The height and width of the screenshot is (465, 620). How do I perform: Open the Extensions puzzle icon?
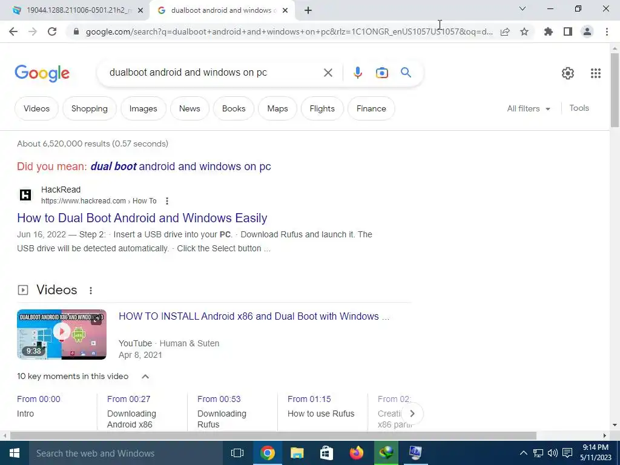[x=548, y=31]
